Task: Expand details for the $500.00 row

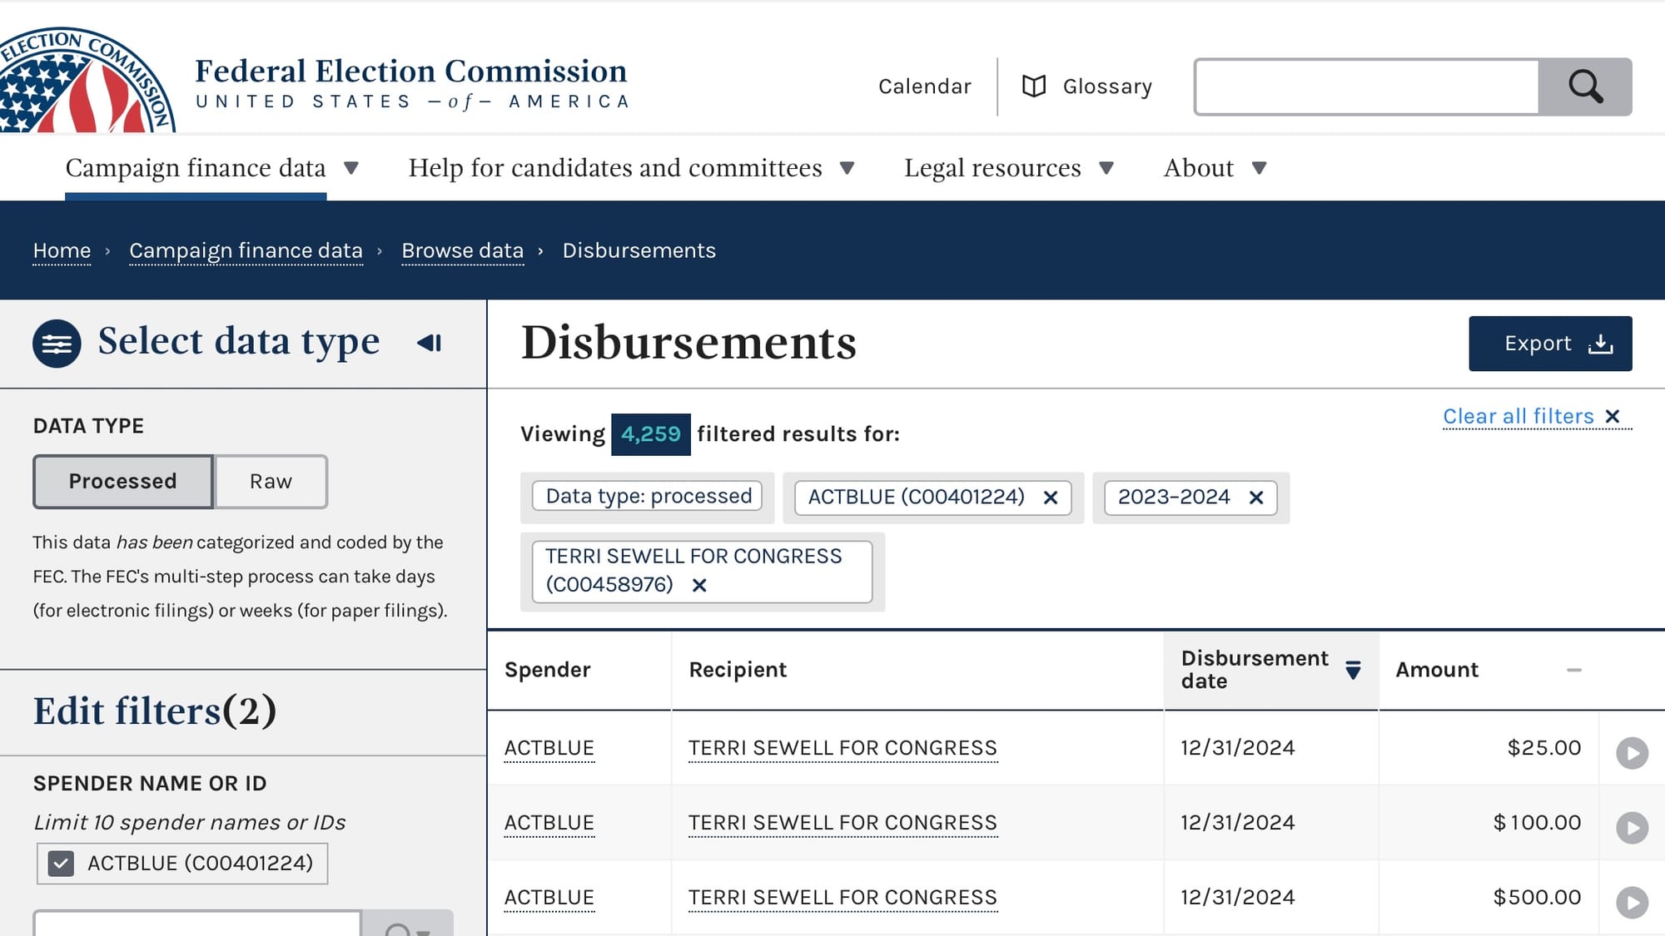Action: click(x=1632, y=903)
